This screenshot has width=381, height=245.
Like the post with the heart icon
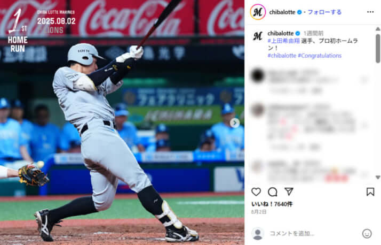256,192
